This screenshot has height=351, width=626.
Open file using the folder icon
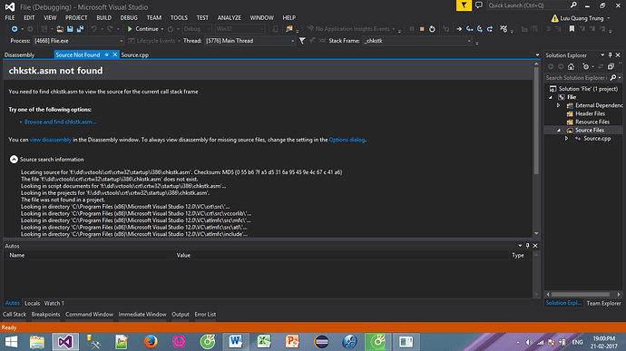(60, 29)
